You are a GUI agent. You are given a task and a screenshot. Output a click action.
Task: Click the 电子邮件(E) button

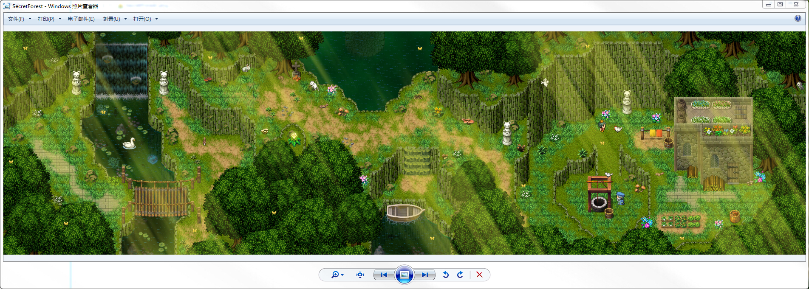click(81, 19)
